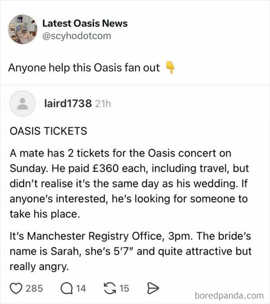
Task: Click laird1738's grey default avatar
Action: (x=23, y=103)
